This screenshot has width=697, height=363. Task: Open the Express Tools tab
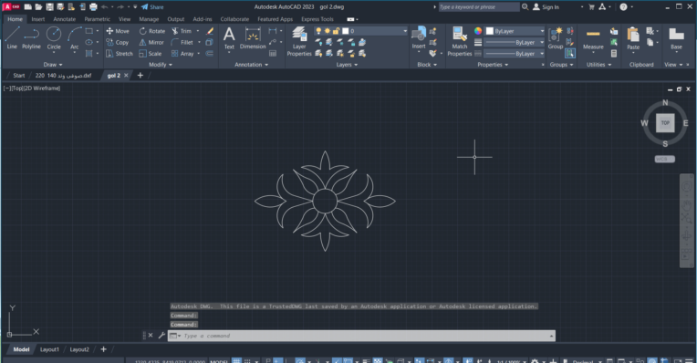point(317,19)
